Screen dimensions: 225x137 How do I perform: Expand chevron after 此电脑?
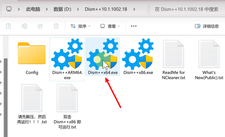click(47, 9)
